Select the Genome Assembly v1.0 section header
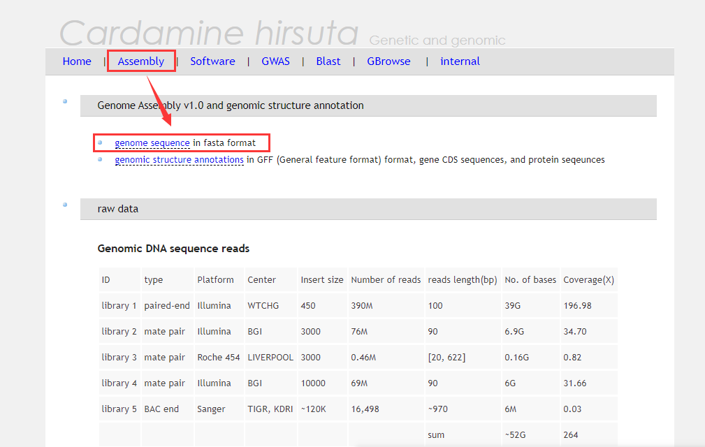This screenshot has height=447, width=705. [x=368, y=105]
